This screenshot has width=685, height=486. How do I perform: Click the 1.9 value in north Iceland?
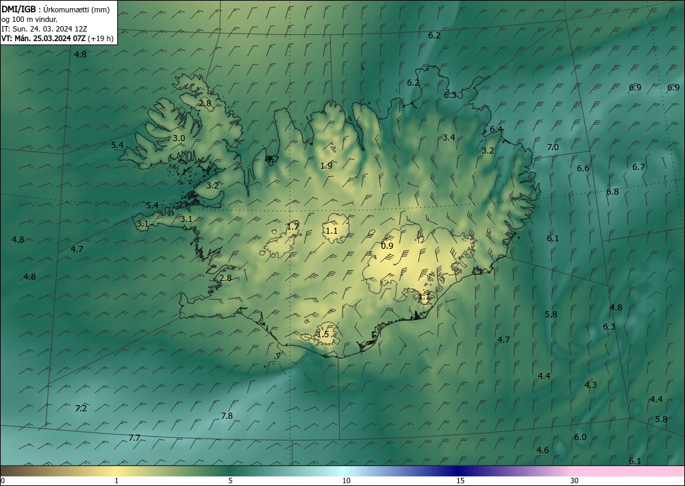pos(326,165)
